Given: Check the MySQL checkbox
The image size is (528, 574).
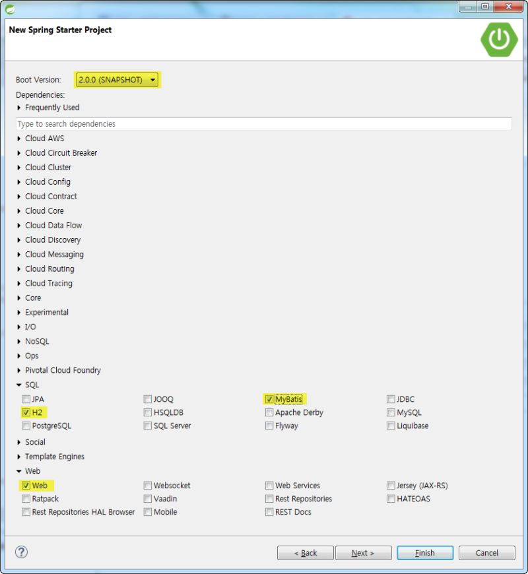Looking at the screenshot, I should tap(391, 412).
